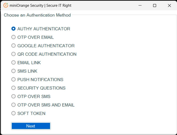Choose the EMAIL LINK option

tap(13, 62)
